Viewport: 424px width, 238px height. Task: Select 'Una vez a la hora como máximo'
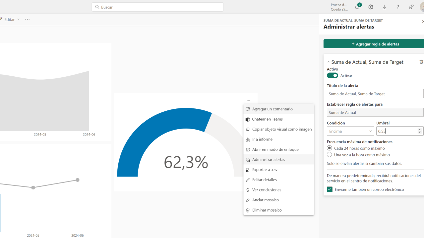point(330,155)
